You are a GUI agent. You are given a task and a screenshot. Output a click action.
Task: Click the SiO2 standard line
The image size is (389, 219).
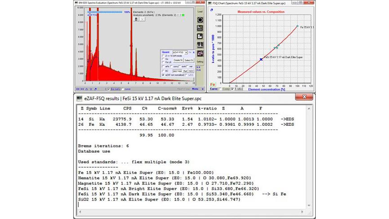click(x=159, y=199)
